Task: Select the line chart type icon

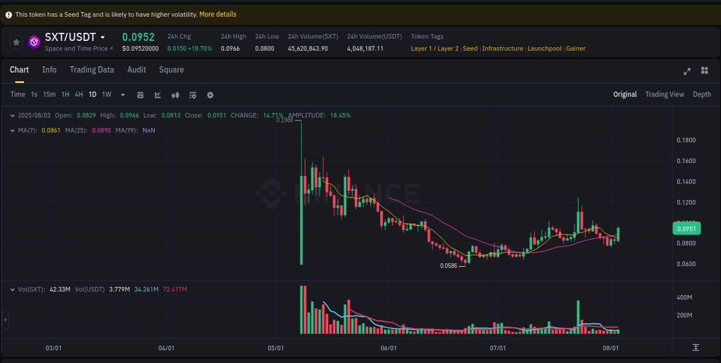Action: click(x=157, y=94)
